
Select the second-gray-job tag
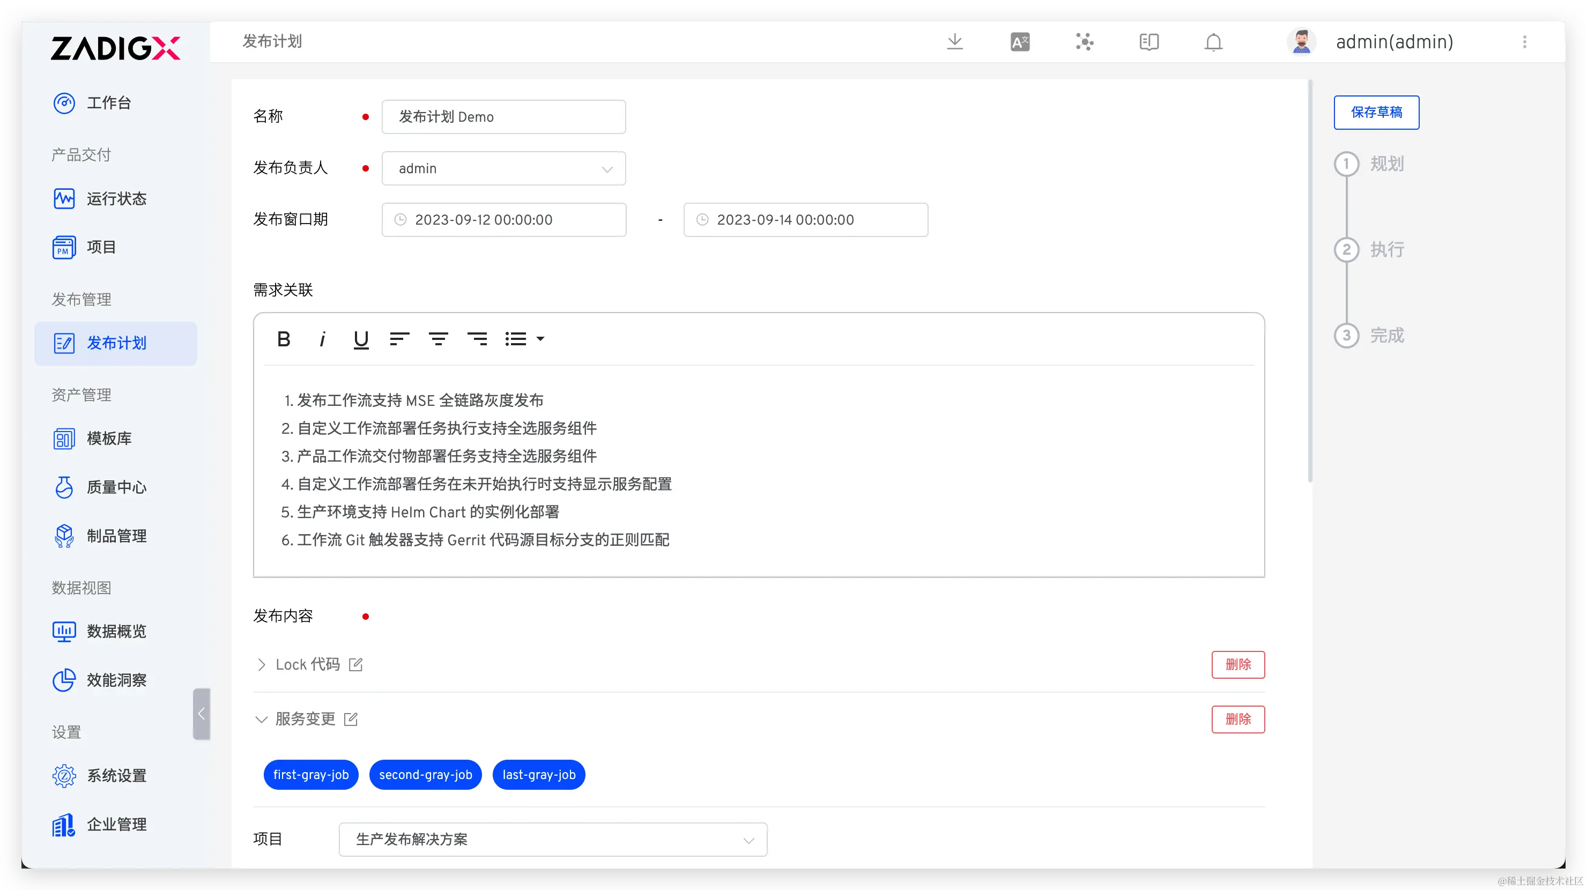[425, 775]
